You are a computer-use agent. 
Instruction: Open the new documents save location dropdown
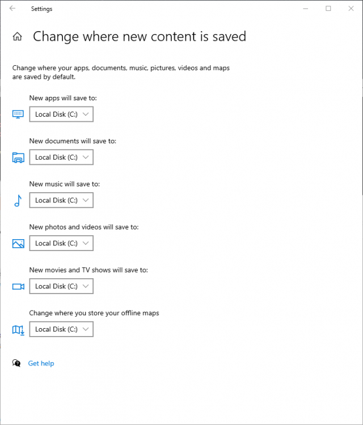point(61,157)
